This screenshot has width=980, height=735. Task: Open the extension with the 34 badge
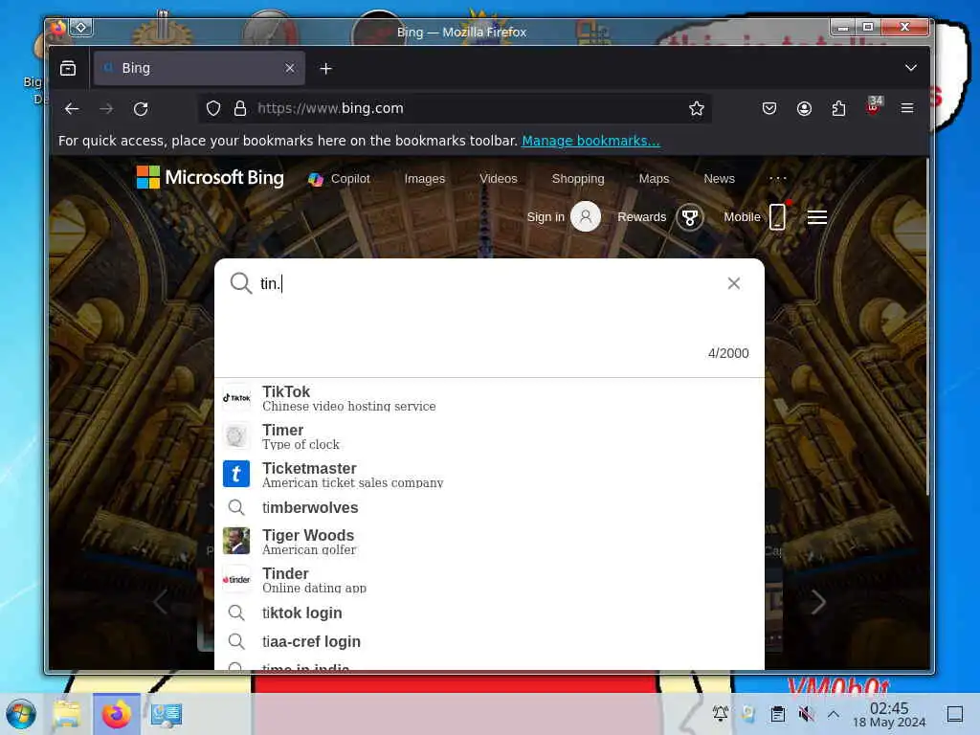874,105
